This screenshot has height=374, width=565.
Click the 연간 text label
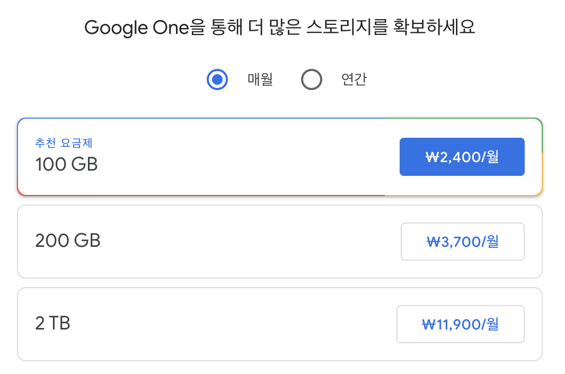tap(354, 79)
